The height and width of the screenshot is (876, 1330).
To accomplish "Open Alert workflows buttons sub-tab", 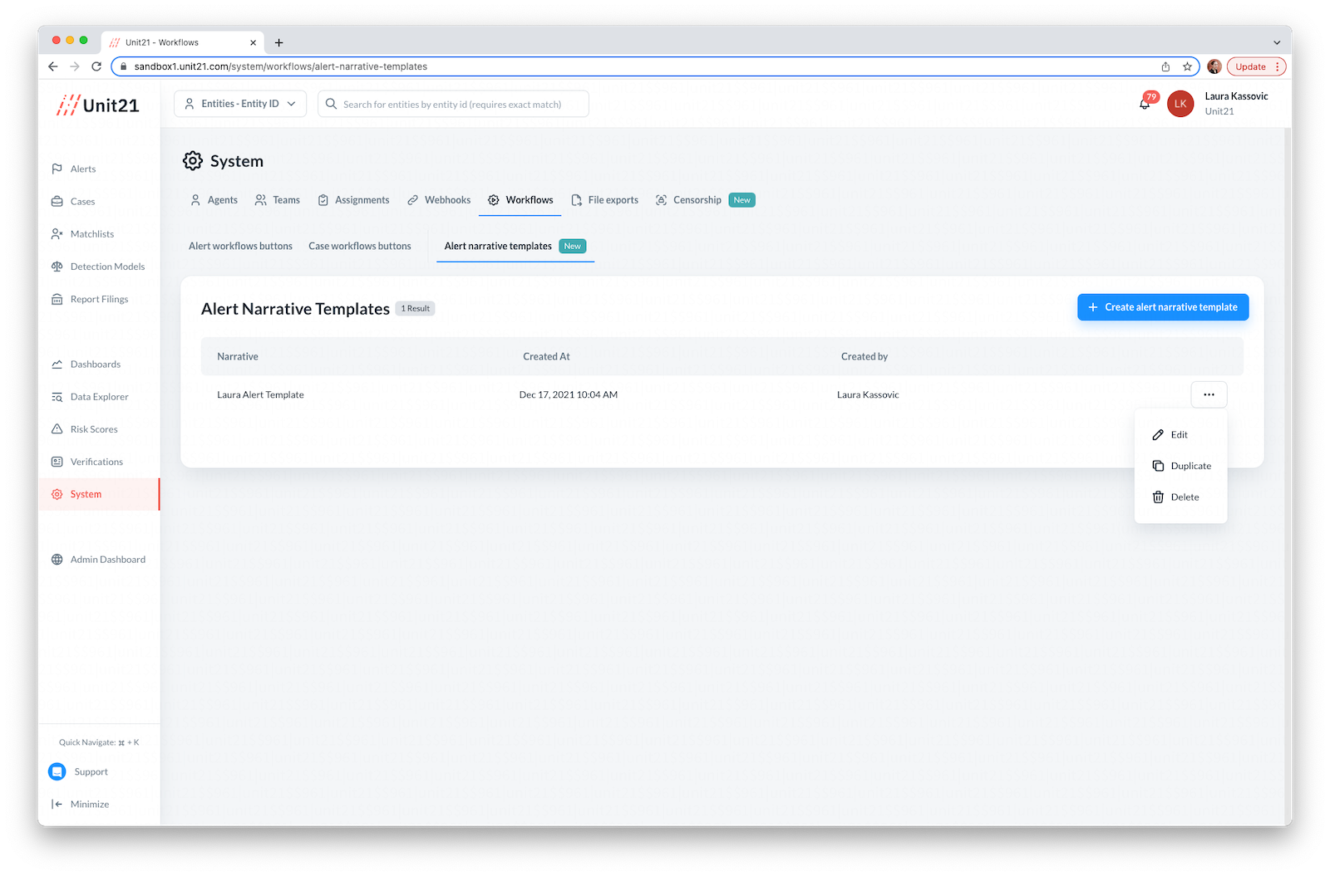I will 240,246.
